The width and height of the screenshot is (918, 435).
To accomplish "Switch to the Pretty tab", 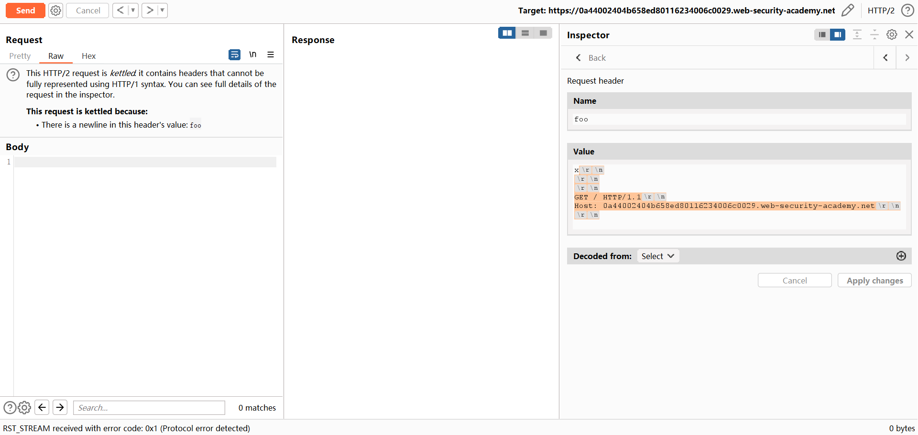I will coord(20,56).
